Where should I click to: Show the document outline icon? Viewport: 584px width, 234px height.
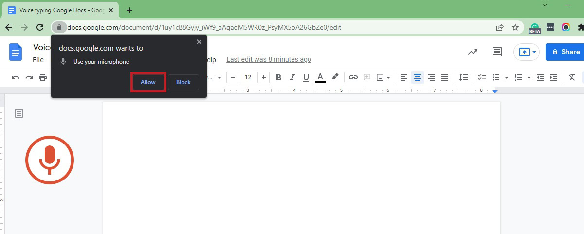19,113
